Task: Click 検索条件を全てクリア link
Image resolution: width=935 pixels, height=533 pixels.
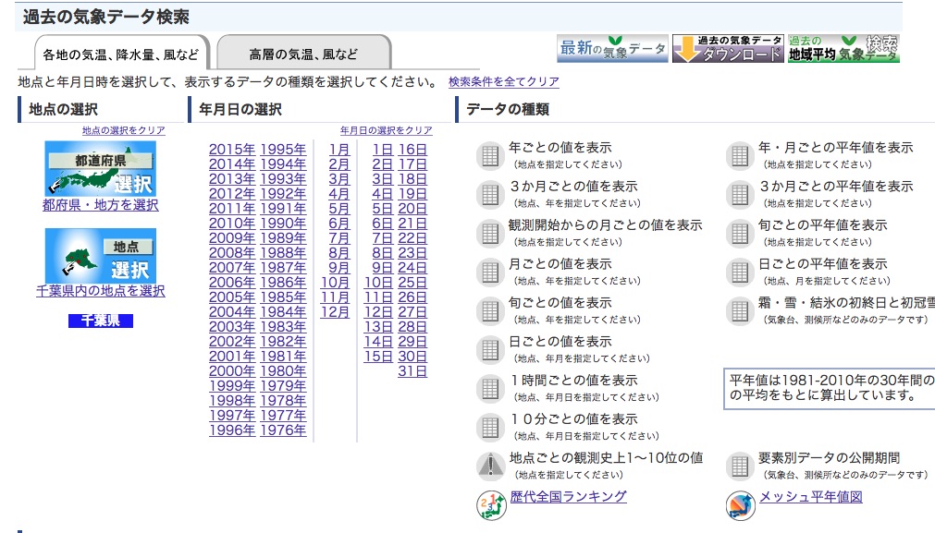Action: pyautogui.click(x=503, y=82)
